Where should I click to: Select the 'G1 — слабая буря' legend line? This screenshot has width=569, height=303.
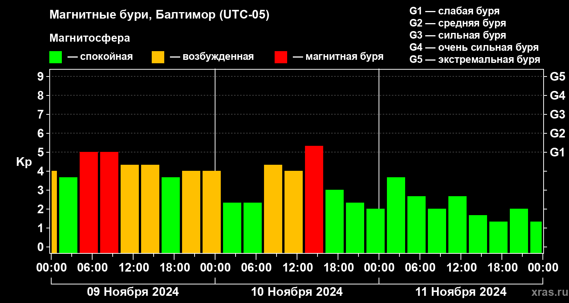pyautogui.click(x=454, y=11)
